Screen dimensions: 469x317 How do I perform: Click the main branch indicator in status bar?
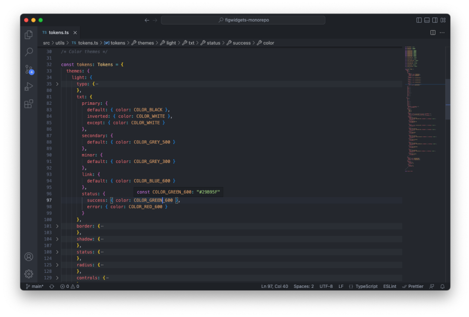(x=35, y=286)
